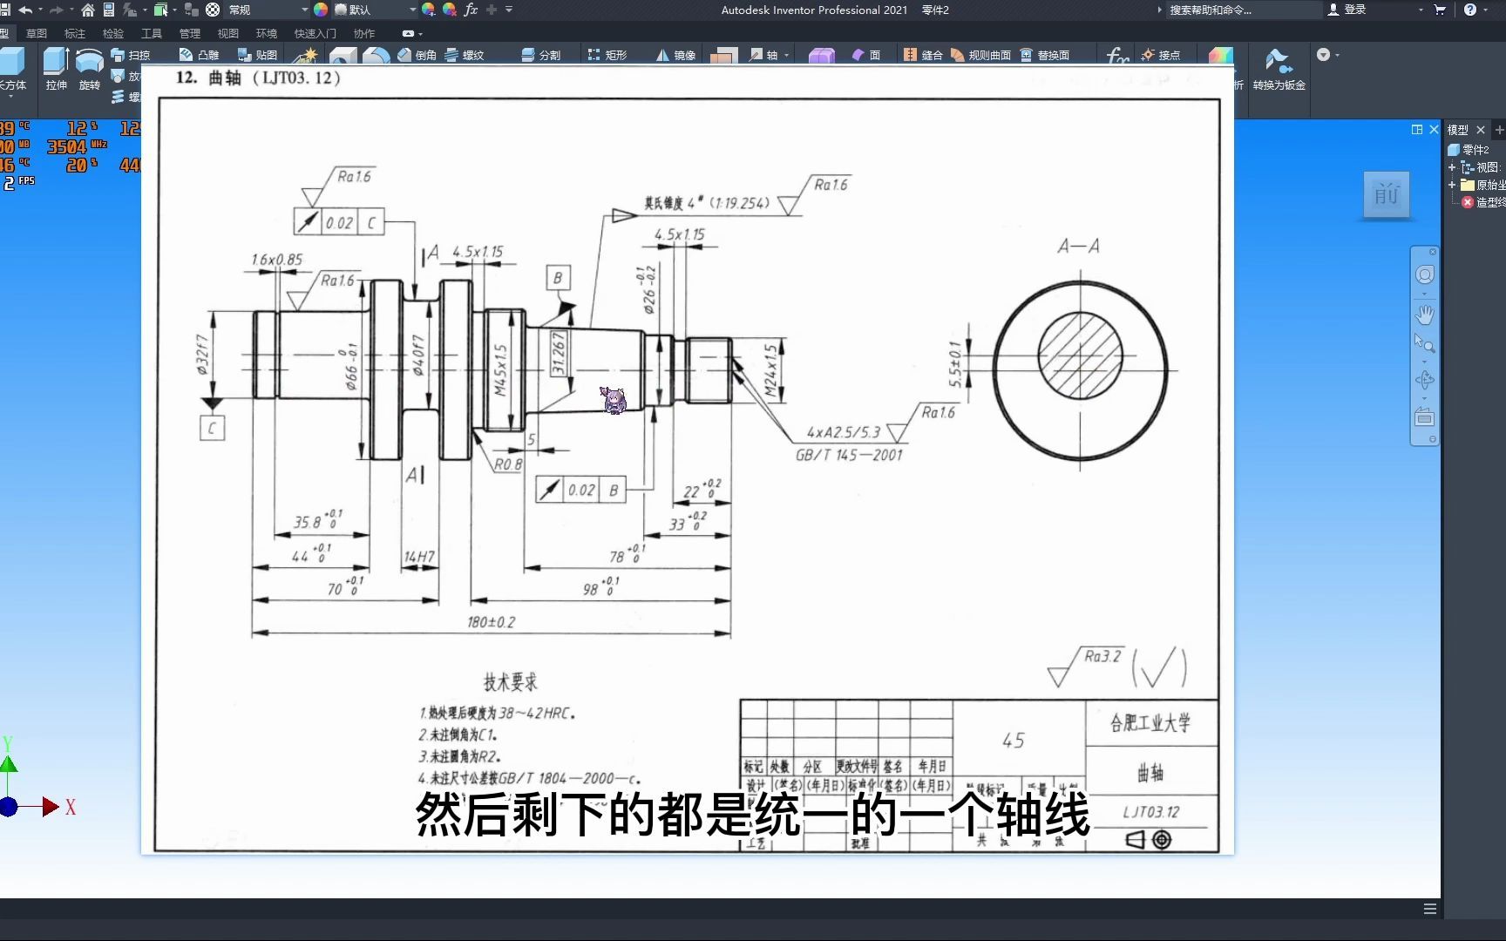Activate the Orbit tool in navigation bar
The image size is (1506, 941).
(x=1426, y=380)
